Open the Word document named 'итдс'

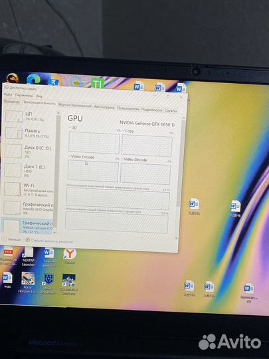click(x=7, y=280)
